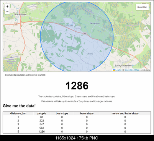Click distance value 3 in the table

click(x=18, y=124)
